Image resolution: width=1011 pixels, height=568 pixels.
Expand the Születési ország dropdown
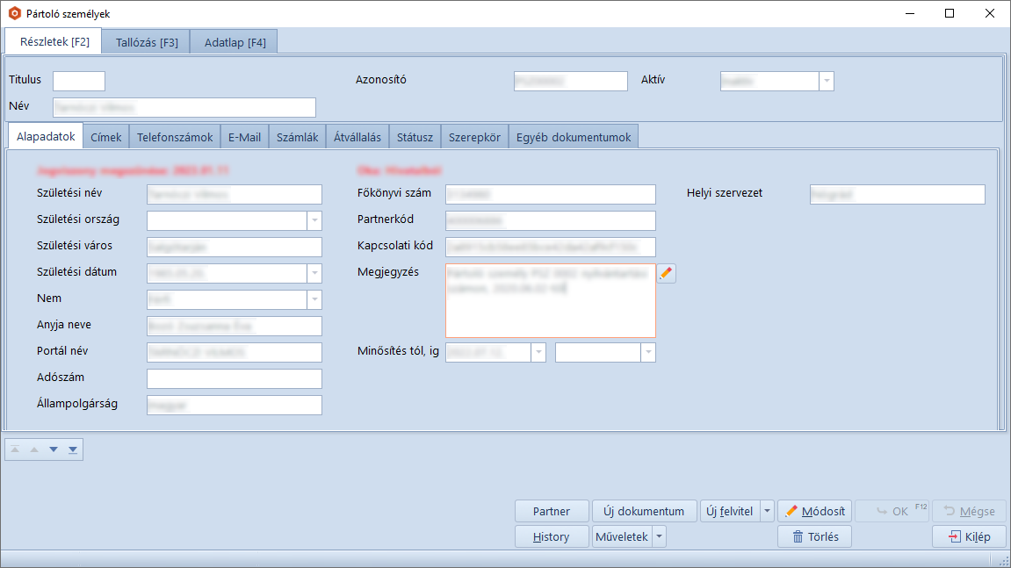click(x=314, y=220)
